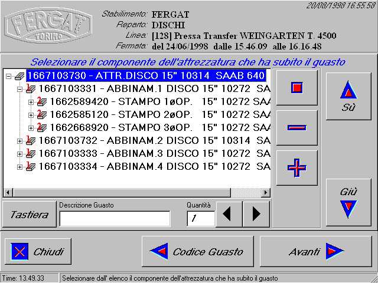This screenshot has height=283, width=378.
Task: Close the window with Chiudi button
Action: point(38,252)
